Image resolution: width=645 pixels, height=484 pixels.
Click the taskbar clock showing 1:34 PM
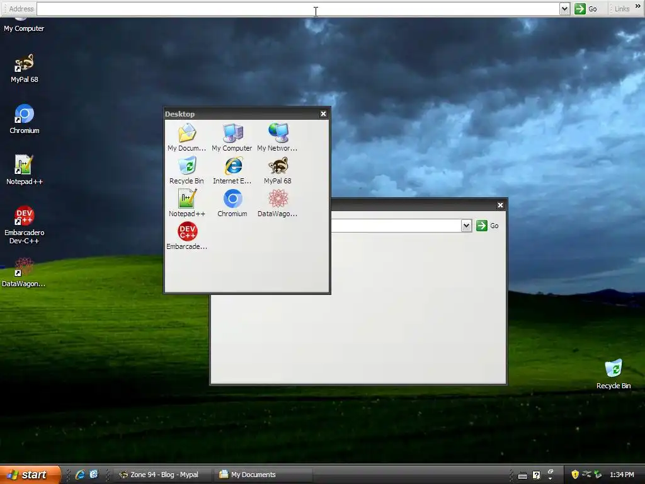[x=622, y=475]
